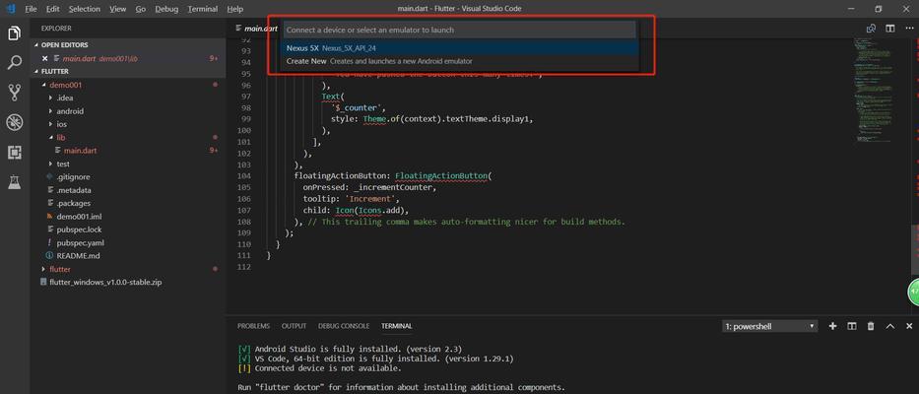919x394 pixels.
Task: Click the open changes icon in editor toolbar
Action: (872, 29)
